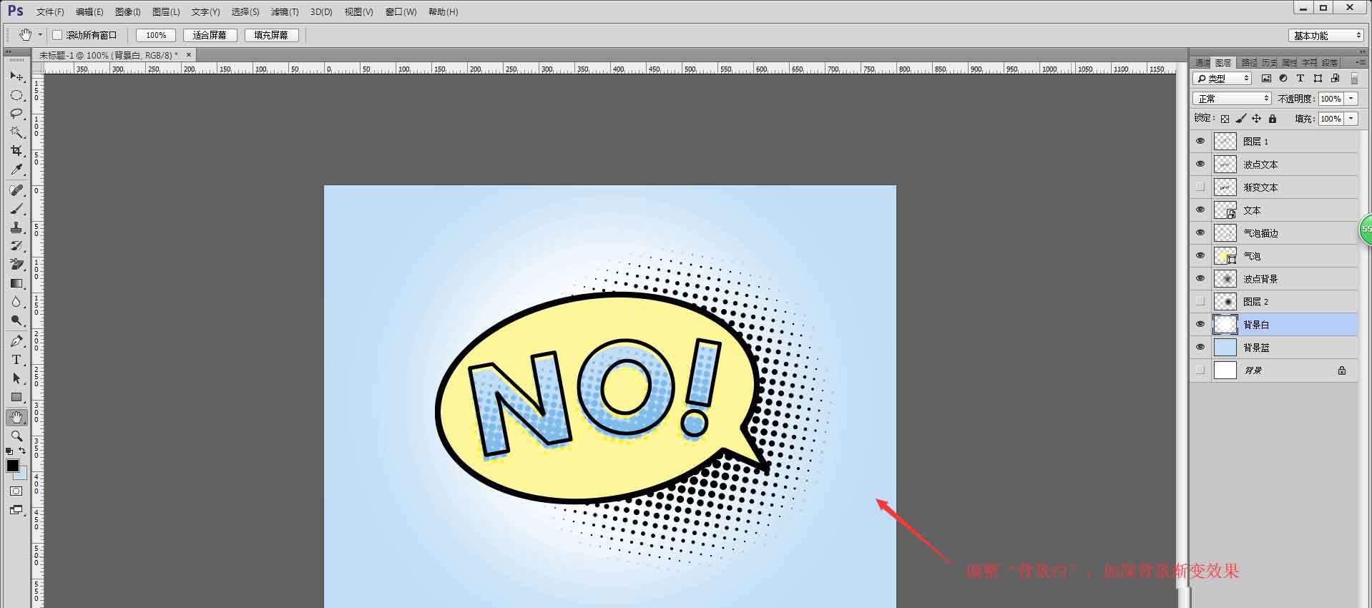Filter layers by adjustment layer type
The height and width of the screenshot is (608, 1372).
(x=1283, y=78)
